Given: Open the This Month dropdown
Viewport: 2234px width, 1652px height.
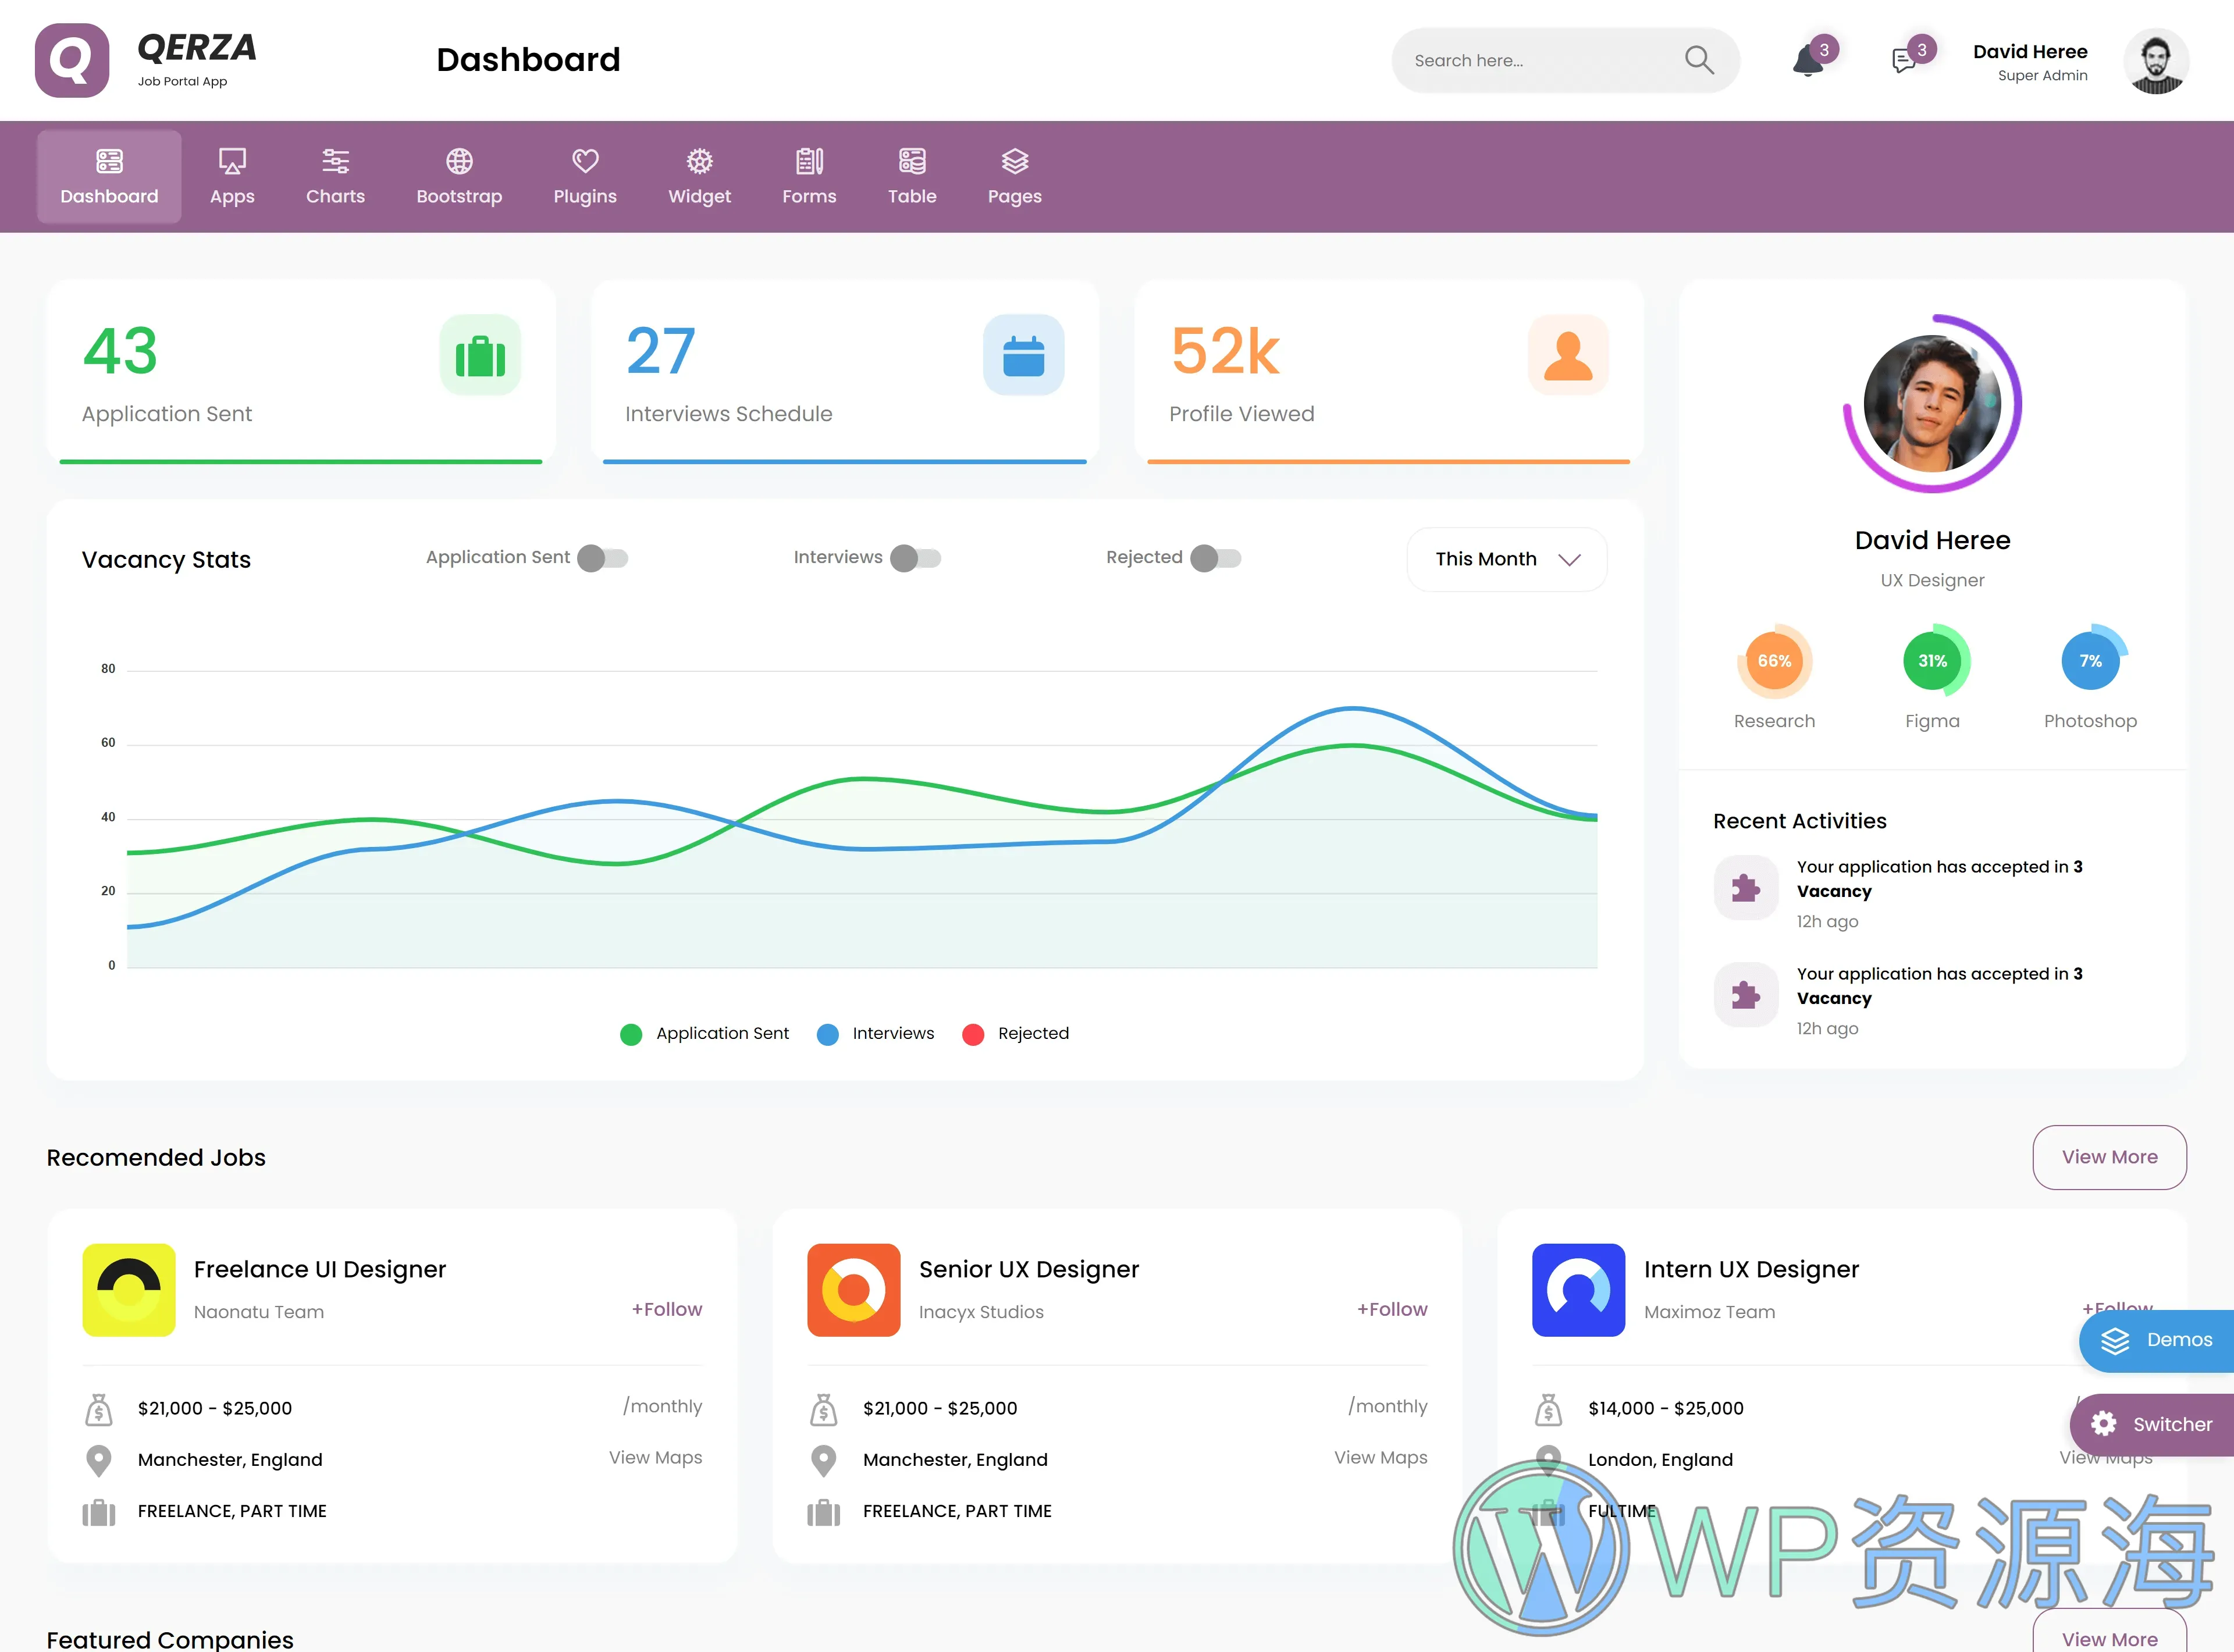Looking at the screenshot, I should [1506, 559].
